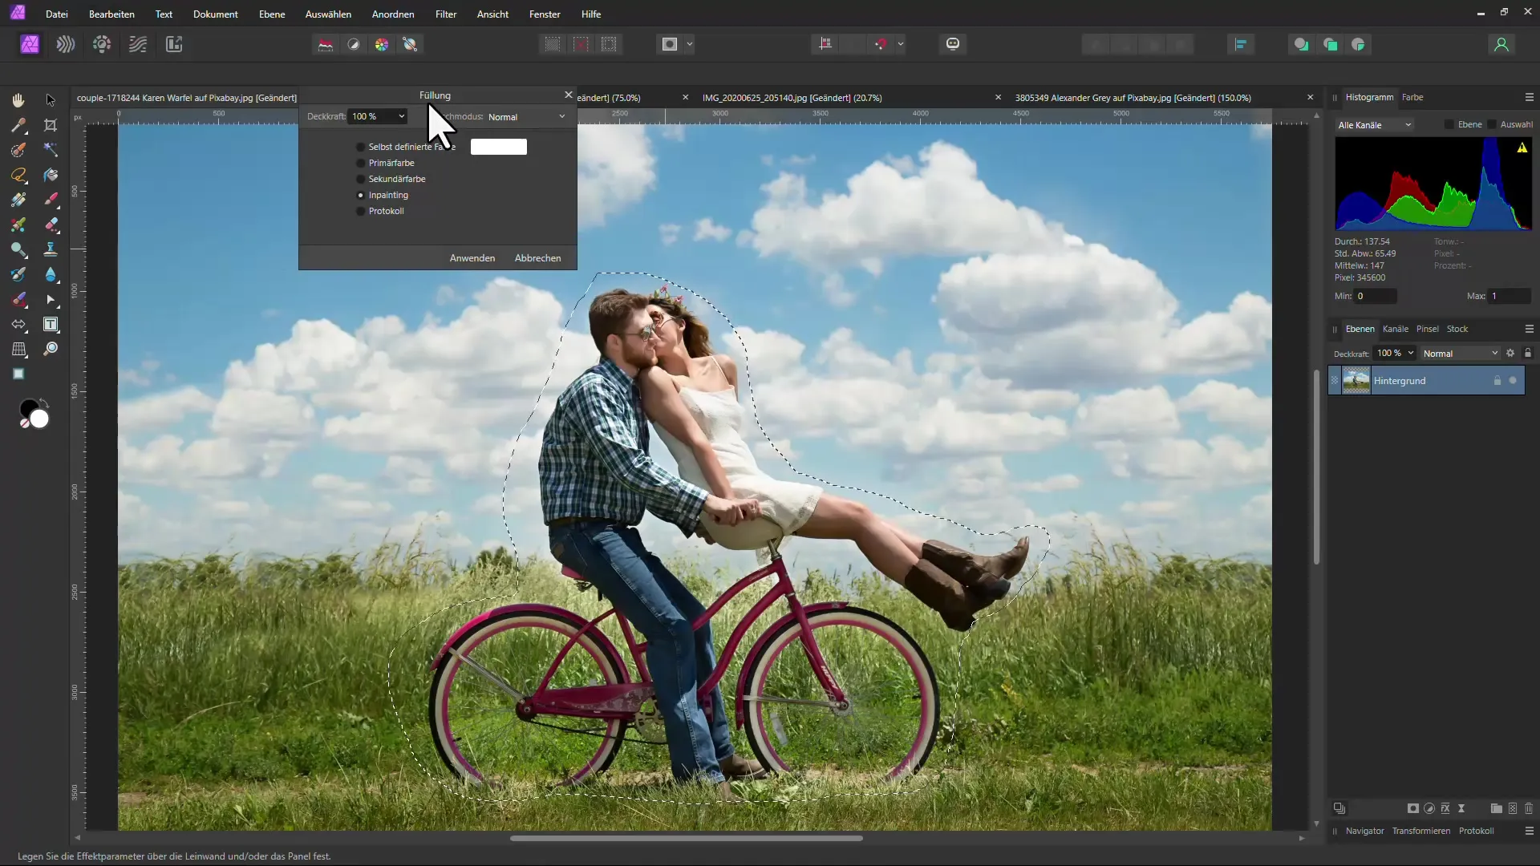1540x866 pixels.
Task: Choose the Flood Fill bucket tool
Action: 51,175
